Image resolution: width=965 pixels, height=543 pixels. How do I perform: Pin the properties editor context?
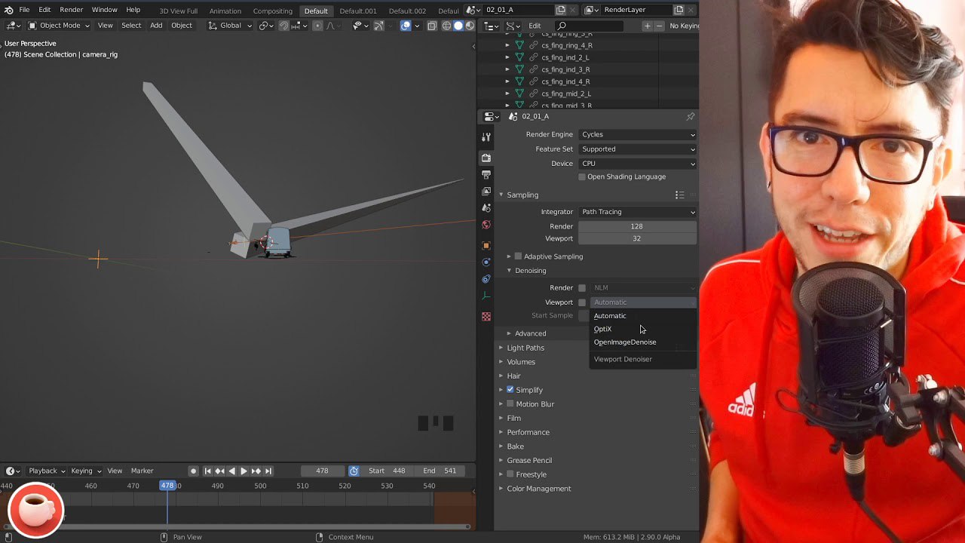[x=690, y=117]
